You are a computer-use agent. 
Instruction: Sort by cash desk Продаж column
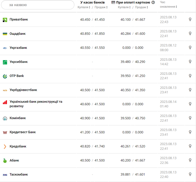point(101,7)
